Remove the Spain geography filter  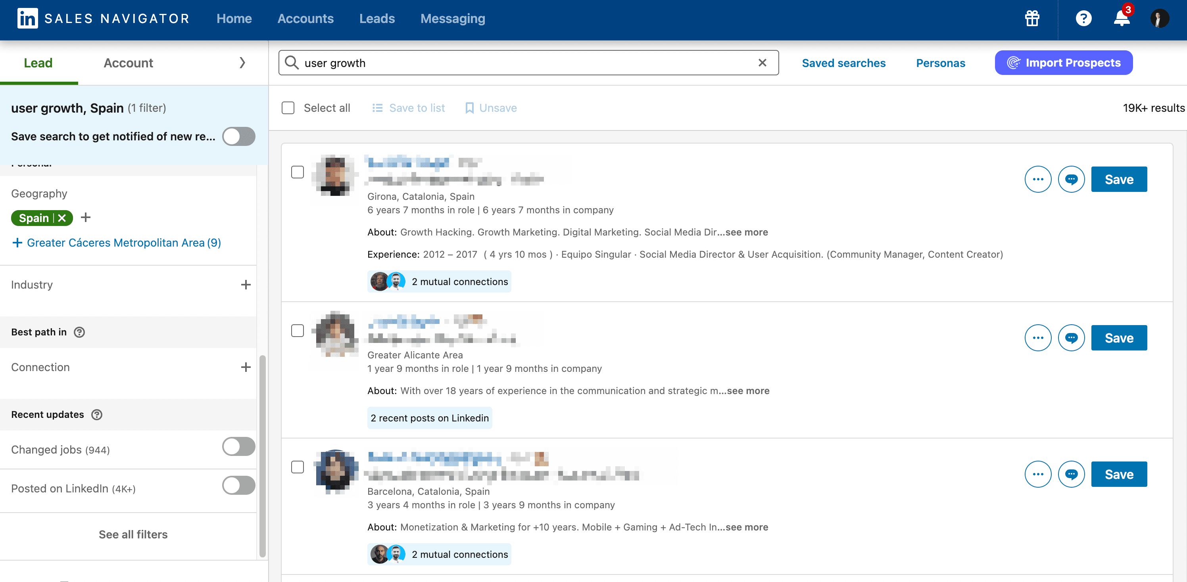[x=62, y=218]
